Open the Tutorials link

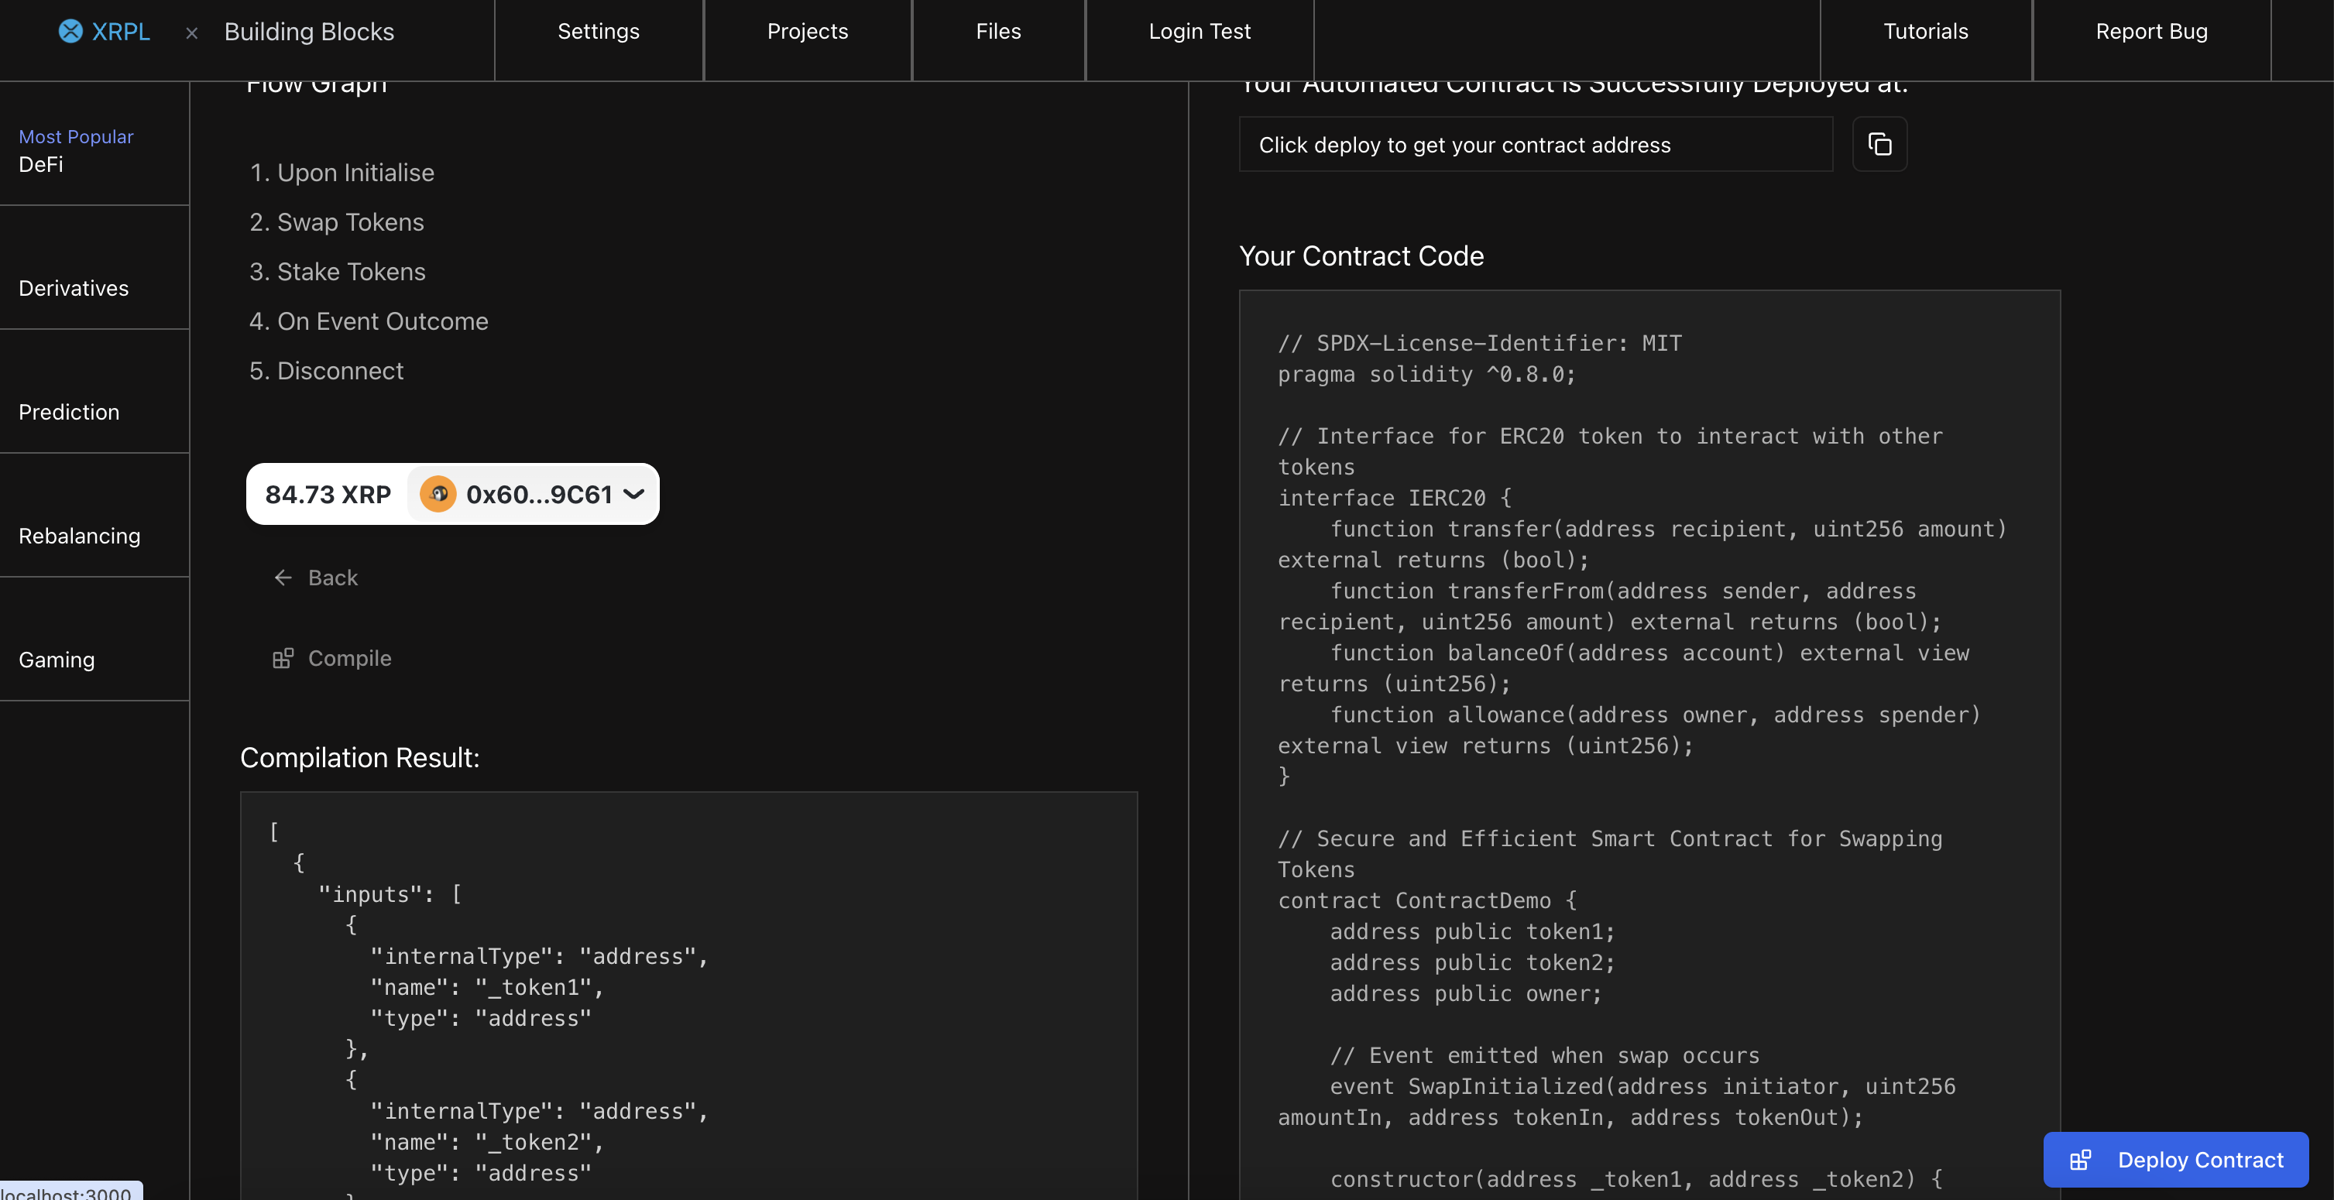point(1925,32)
